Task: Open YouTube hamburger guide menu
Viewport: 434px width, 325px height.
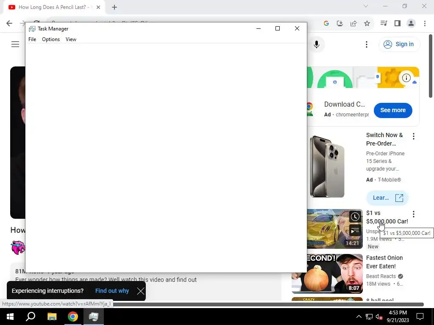Action: point(15,44)
